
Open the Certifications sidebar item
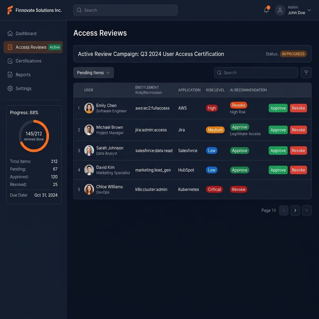coord(28,61)
